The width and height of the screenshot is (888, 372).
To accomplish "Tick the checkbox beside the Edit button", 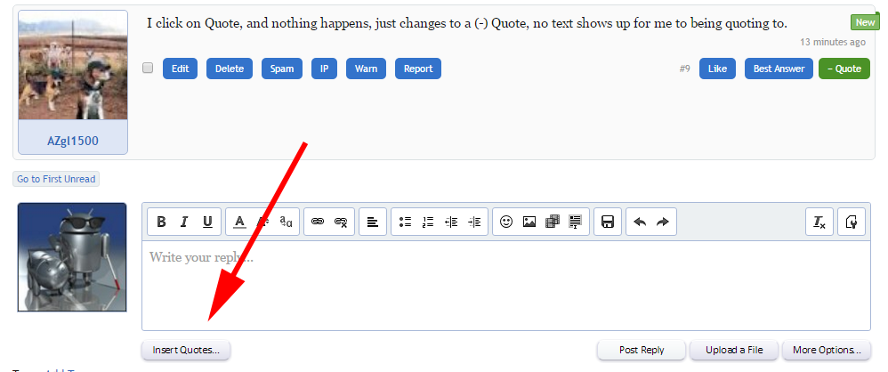I will [x=148, y=69].
